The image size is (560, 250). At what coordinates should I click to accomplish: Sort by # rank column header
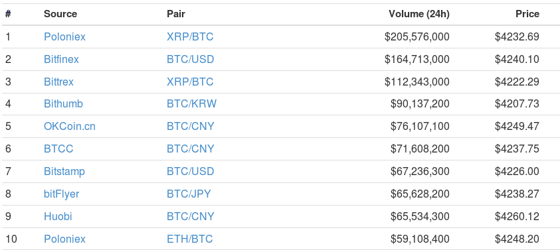[8, 14]
